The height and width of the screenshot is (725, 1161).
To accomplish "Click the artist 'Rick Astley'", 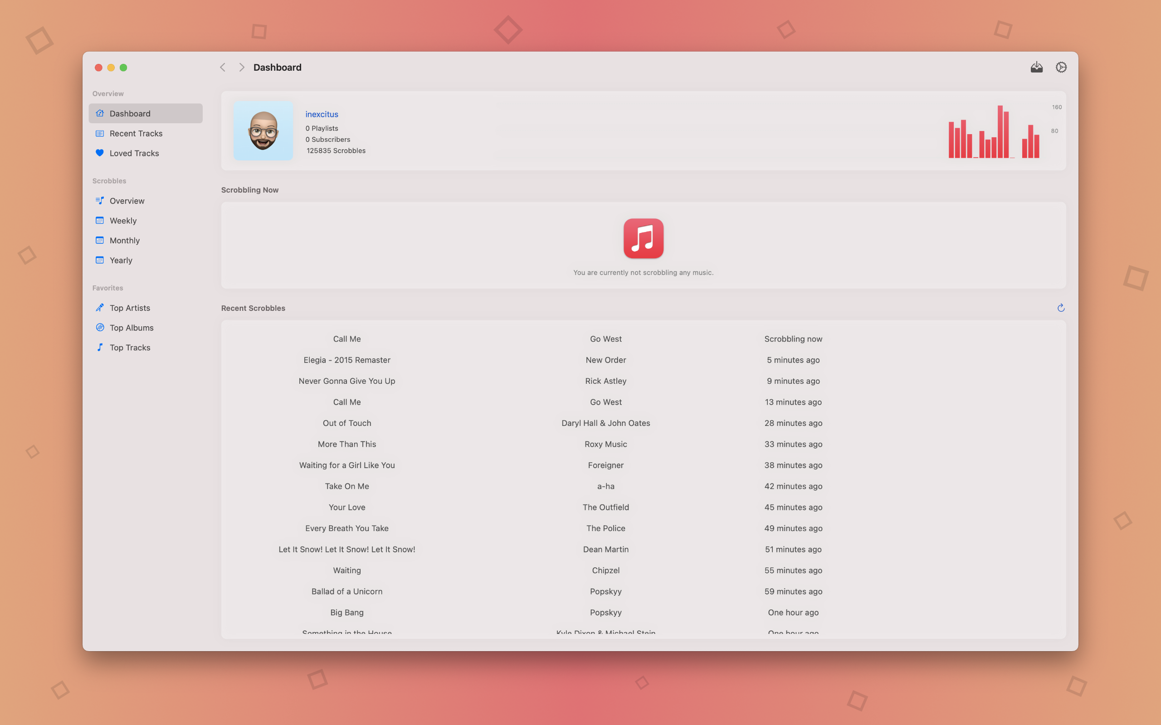I will coord(605,381).
